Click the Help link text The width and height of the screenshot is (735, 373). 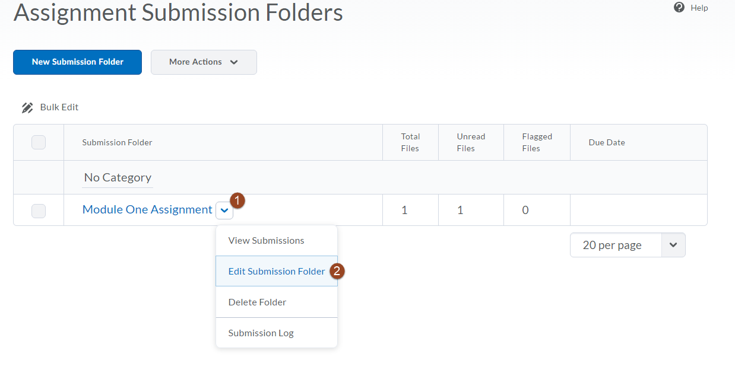click(699, 8)
